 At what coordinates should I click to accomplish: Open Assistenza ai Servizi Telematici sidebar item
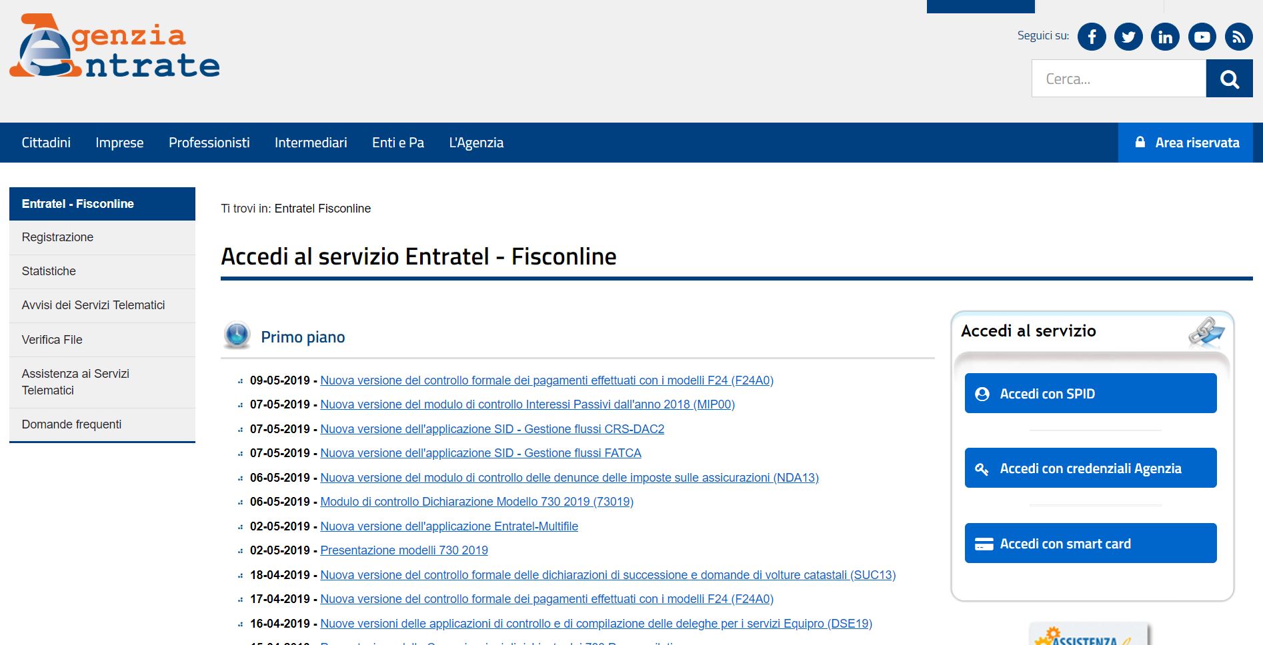click(102, 382)
